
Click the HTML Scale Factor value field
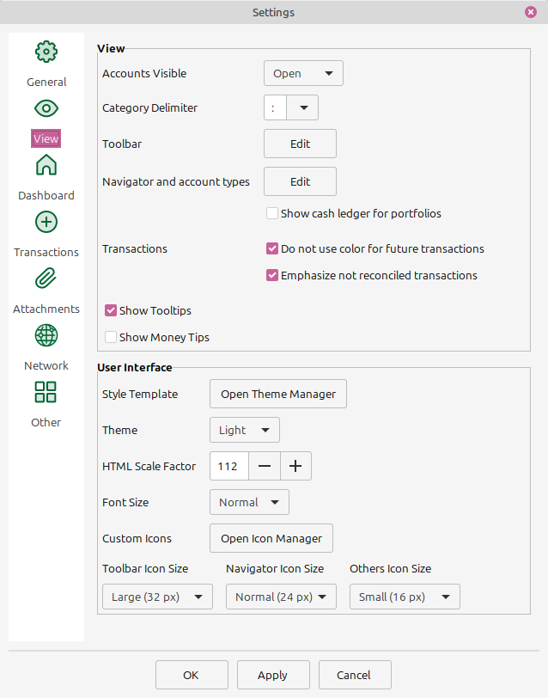pos(228,466)
